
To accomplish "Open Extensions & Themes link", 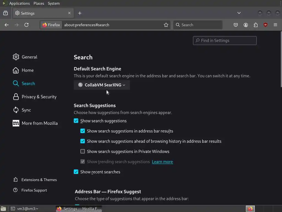I will click(39, 180).
